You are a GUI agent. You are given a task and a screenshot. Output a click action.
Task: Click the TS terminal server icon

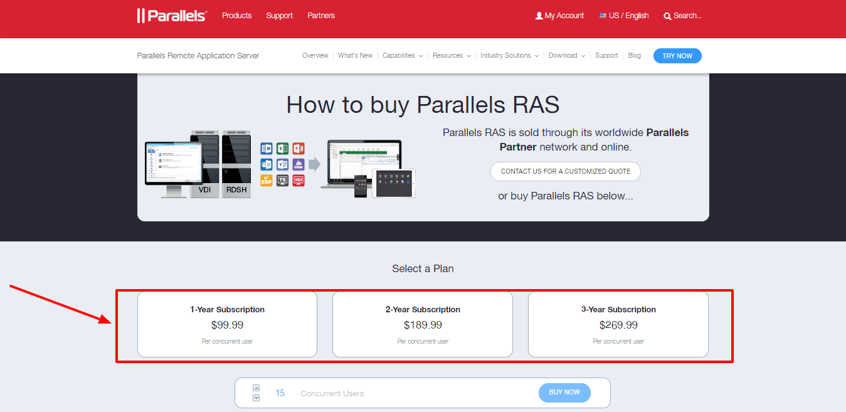[282, 180]
